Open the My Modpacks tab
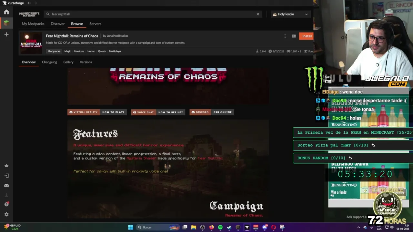The image size is (413, 232). point(33,24)
